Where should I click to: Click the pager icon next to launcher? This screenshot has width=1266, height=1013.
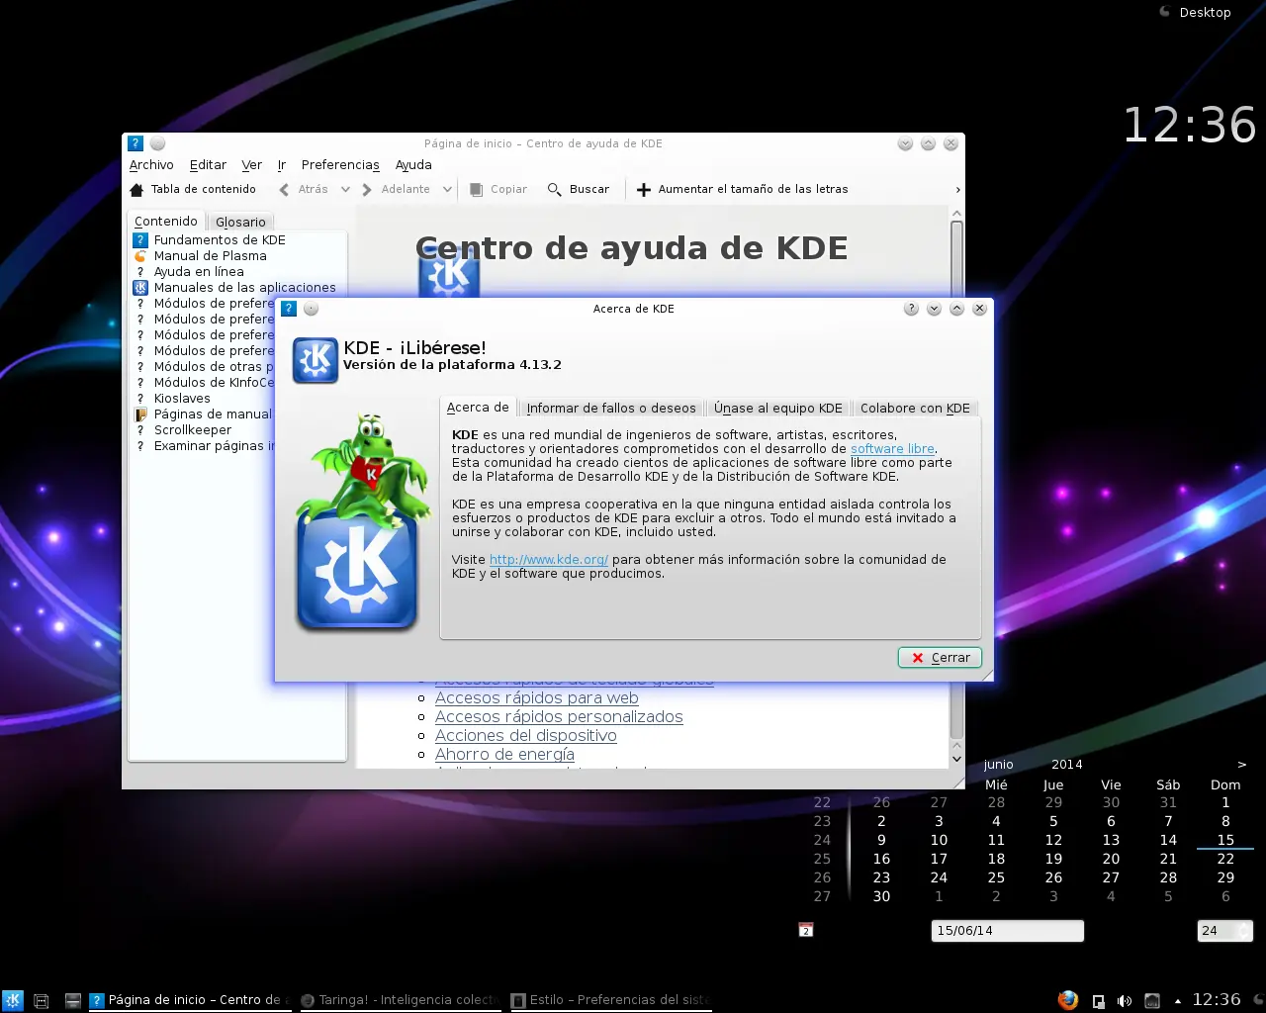[x=42, y=1001]
